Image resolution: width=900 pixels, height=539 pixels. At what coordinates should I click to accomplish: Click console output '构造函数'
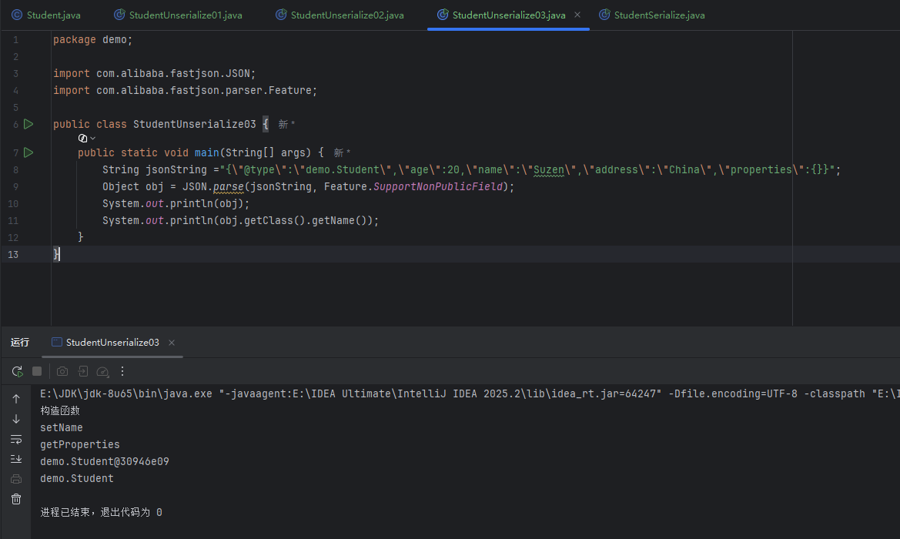(x=60, y=410)
